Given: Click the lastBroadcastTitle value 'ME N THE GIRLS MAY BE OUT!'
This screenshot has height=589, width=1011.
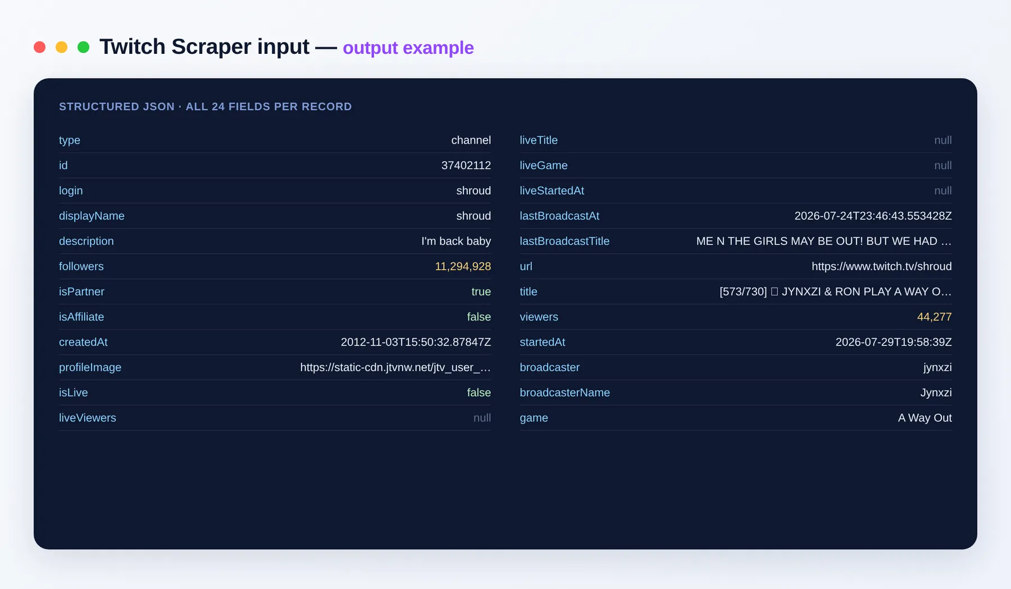Looking at the screenshot, I should point(824,241).
